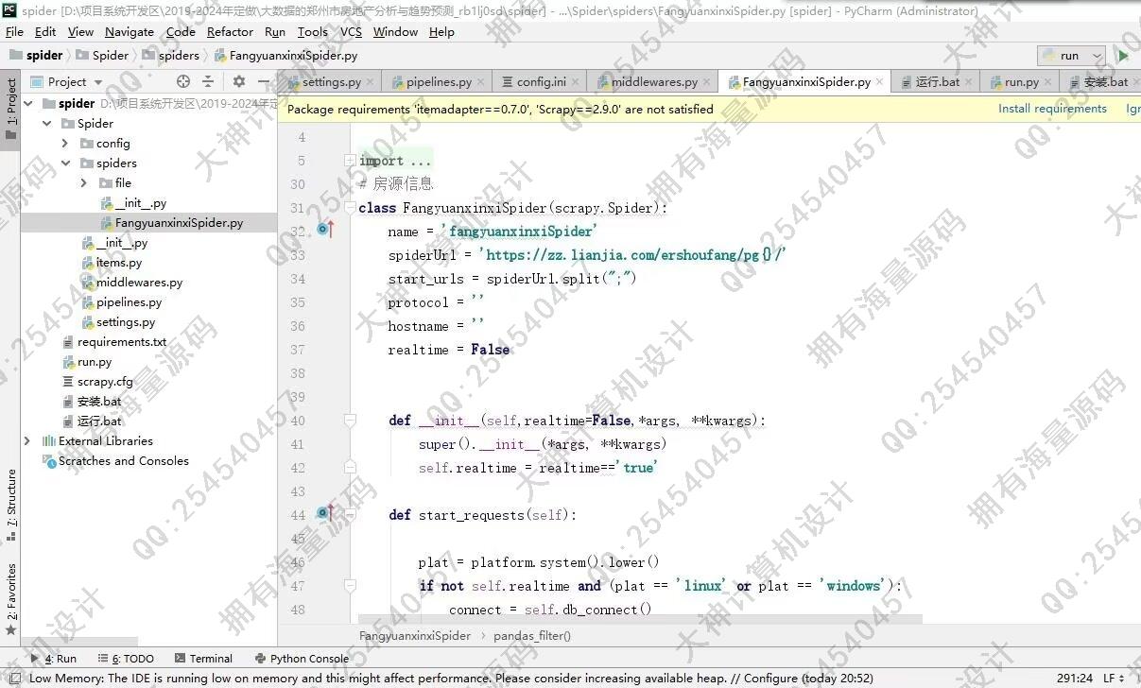Select scrapy.cfg in project tree
The height and width of the screenshot is (688, 1141).
[104, 382]
